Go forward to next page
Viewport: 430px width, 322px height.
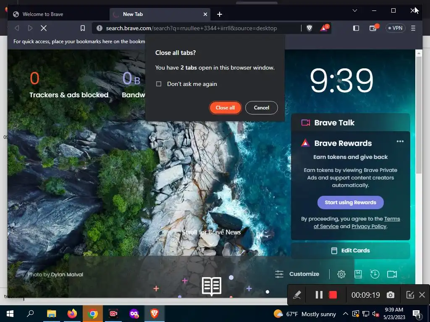pos(30,28)
